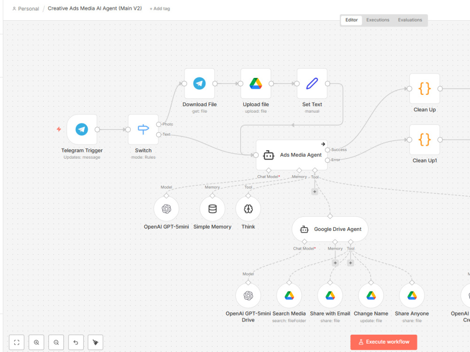This screenshot has height=352, width=470.
Task: Click the red trigger lightning bolt icon
Action: point(59,129)
